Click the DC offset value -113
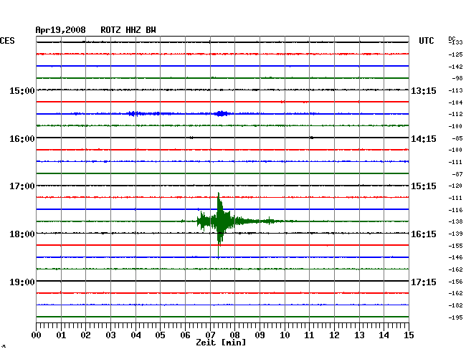 click(455, 90)
